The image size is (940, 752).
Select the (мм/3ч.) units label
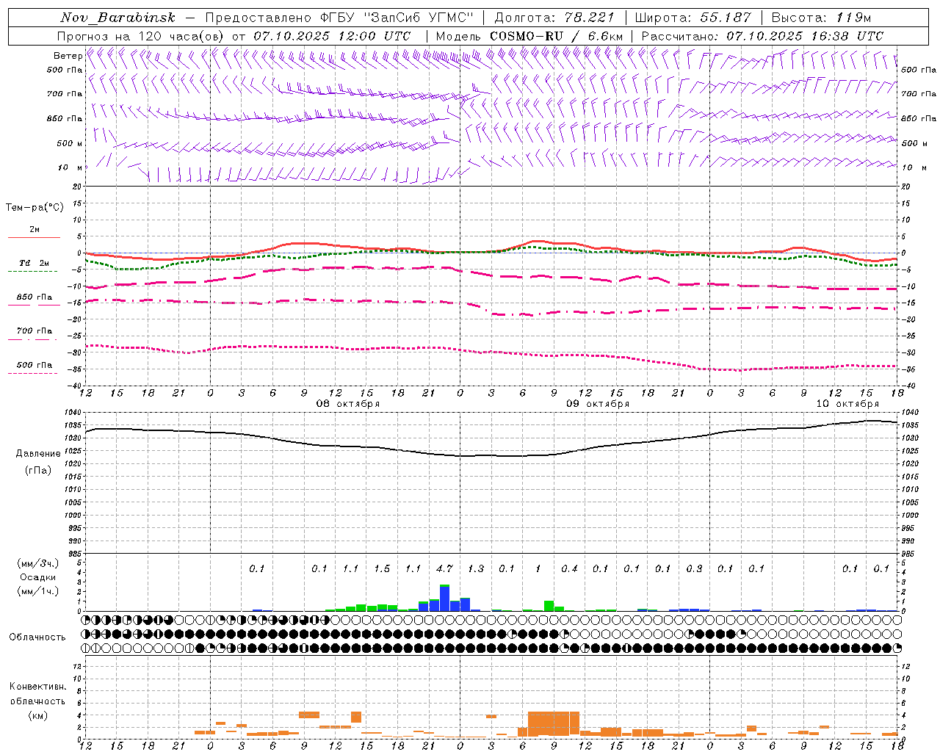tap(37, 563)
